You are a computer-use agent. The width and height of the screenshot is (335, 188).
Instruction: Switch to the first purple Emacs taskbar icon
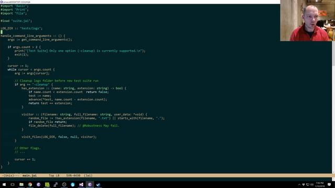[x=38, y=184]
